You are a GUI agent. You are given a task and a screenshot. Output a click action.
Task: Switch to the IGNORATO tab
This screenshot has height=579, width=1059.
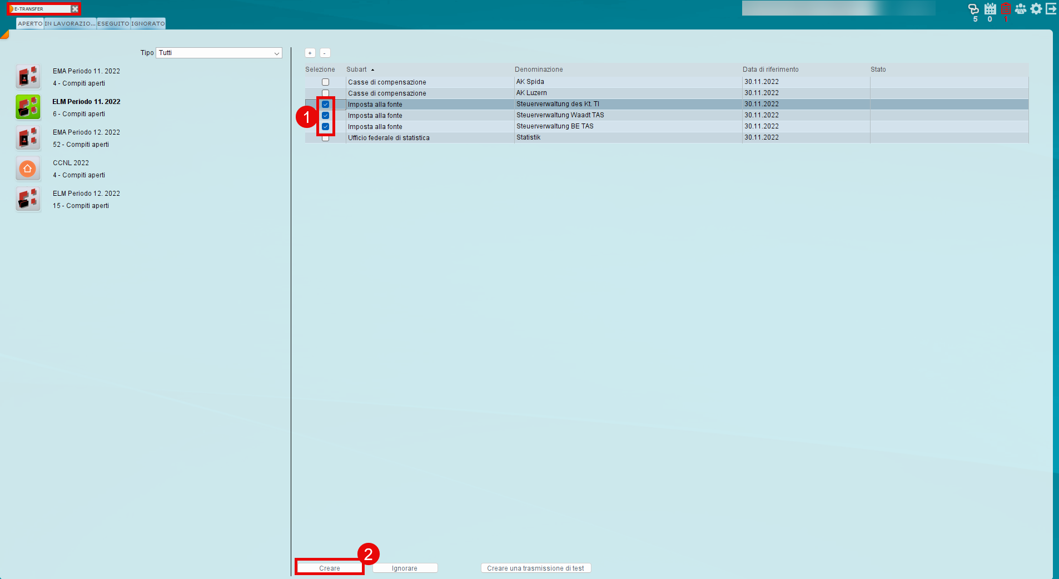148,24
